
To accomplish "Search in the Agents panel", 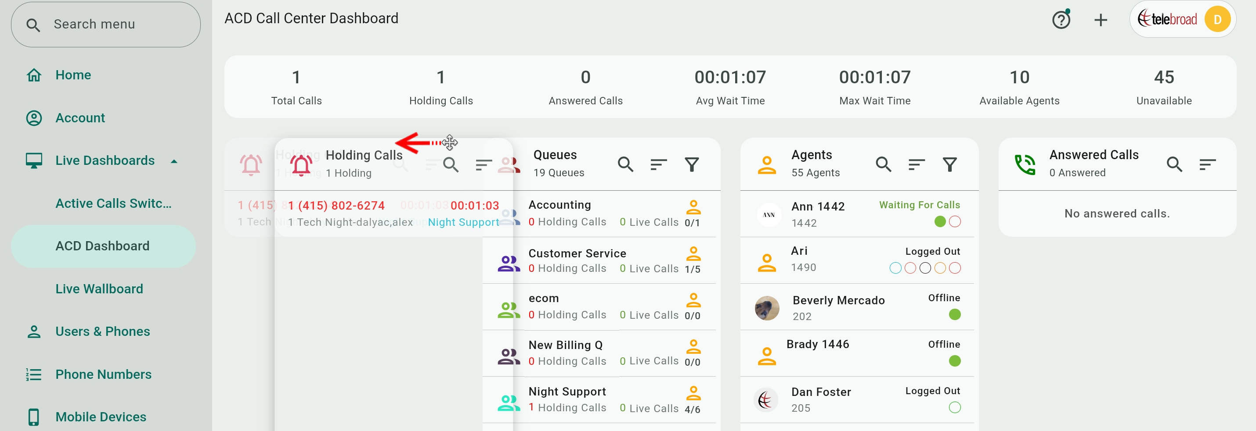I will click(x=884, y=164).
